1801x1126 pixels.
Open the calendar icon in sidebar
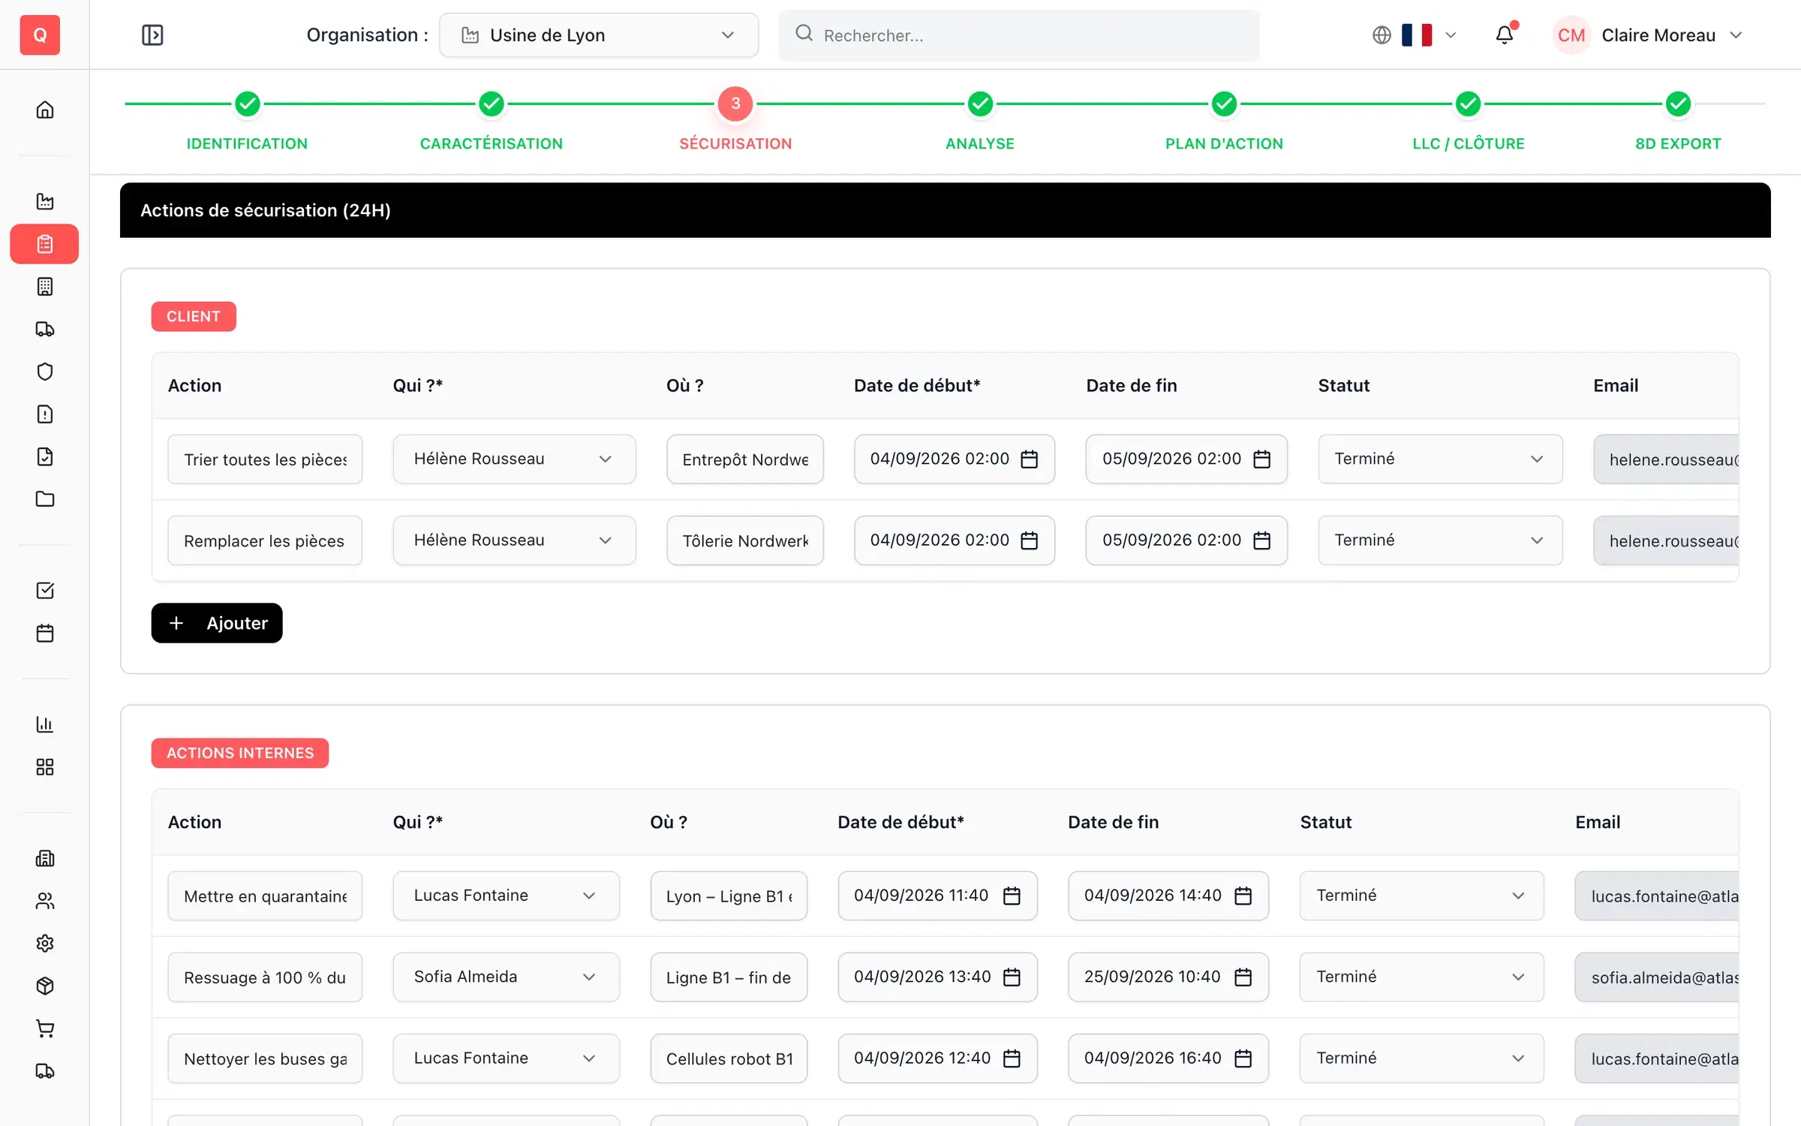tap(45, 633)
